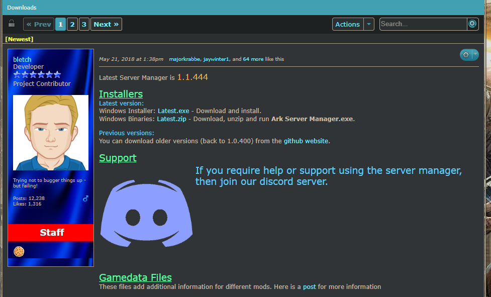Viewport: 491px width, 297px height.
Task: Show the 64 more likes link
Action: point(253,59)
